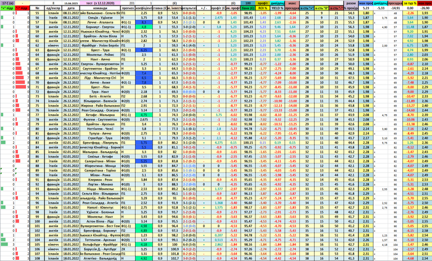Select the 'Атлетіко - Вальядолід' cell
432x261 pixels.
100,259
